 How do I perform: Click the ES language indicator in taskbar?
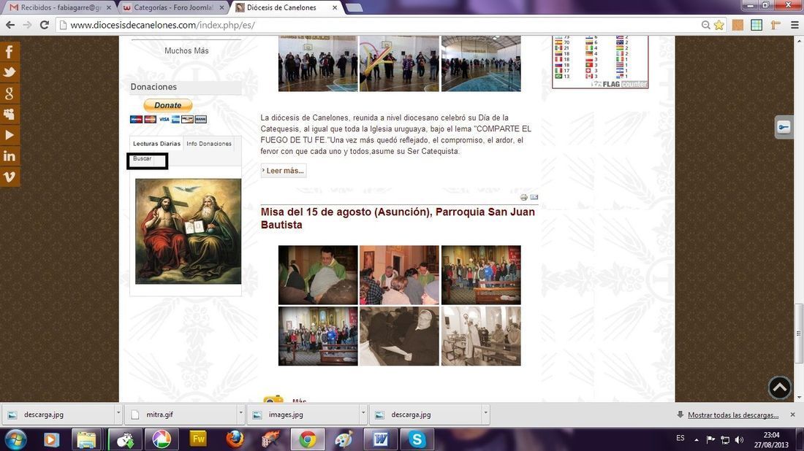click(680, 438)
